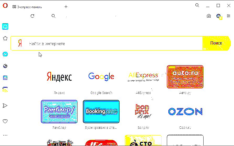Open the sidebar three-dots more menu
234x146 pixels.
[5, 135]
